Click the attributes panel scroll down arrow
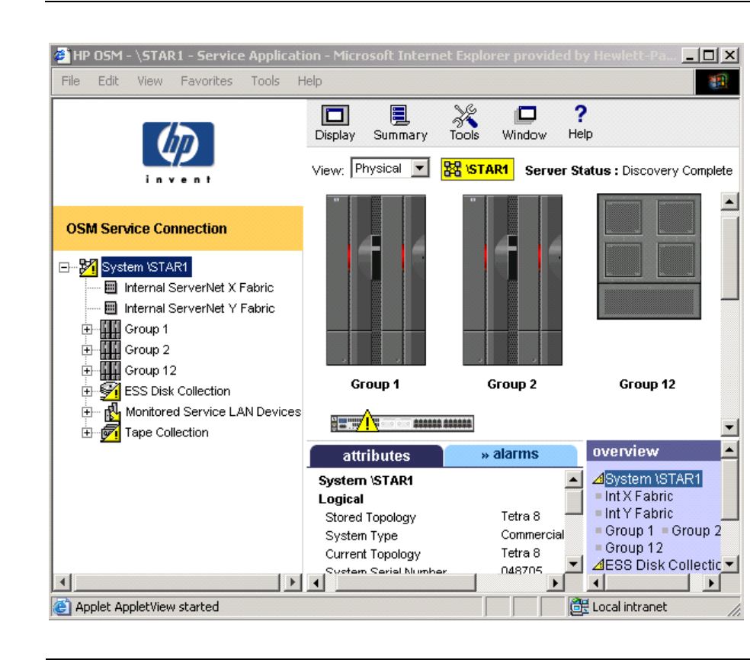 point(574,564)
